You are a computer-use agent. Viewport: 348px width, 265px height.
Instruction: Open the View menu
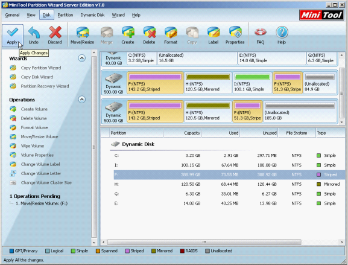click(x=31, y=15)
